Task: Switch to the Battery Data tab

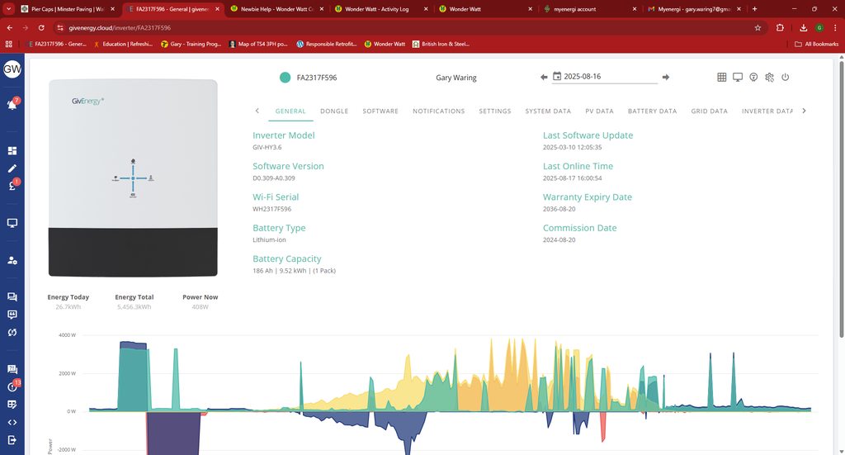Action: [652, 111]
